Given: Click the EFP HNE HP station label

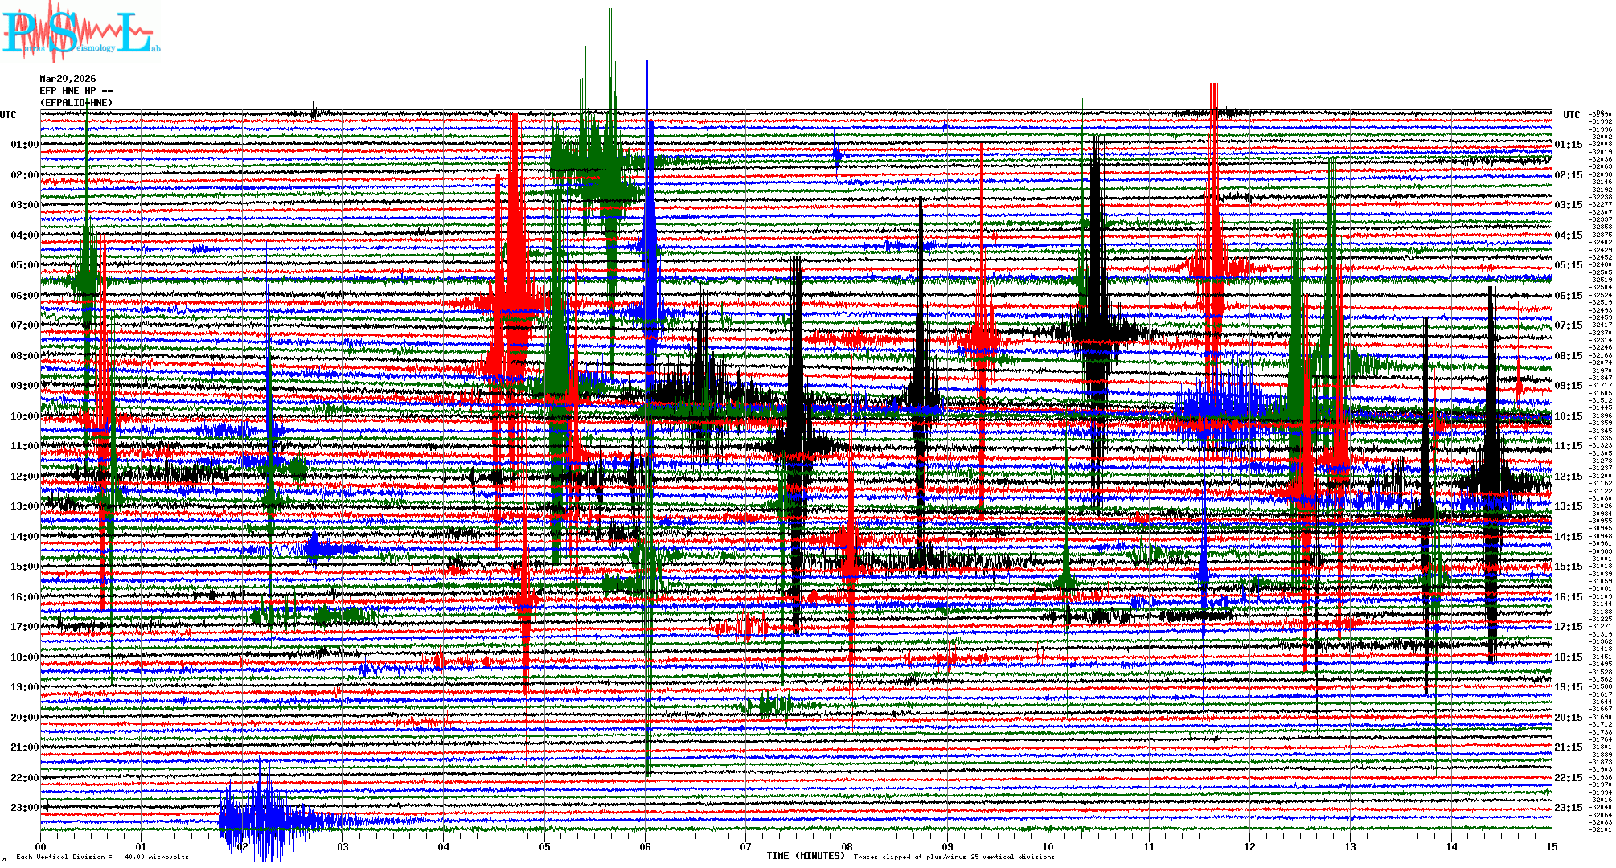Looking at the screenshot, I should point(75,91).
